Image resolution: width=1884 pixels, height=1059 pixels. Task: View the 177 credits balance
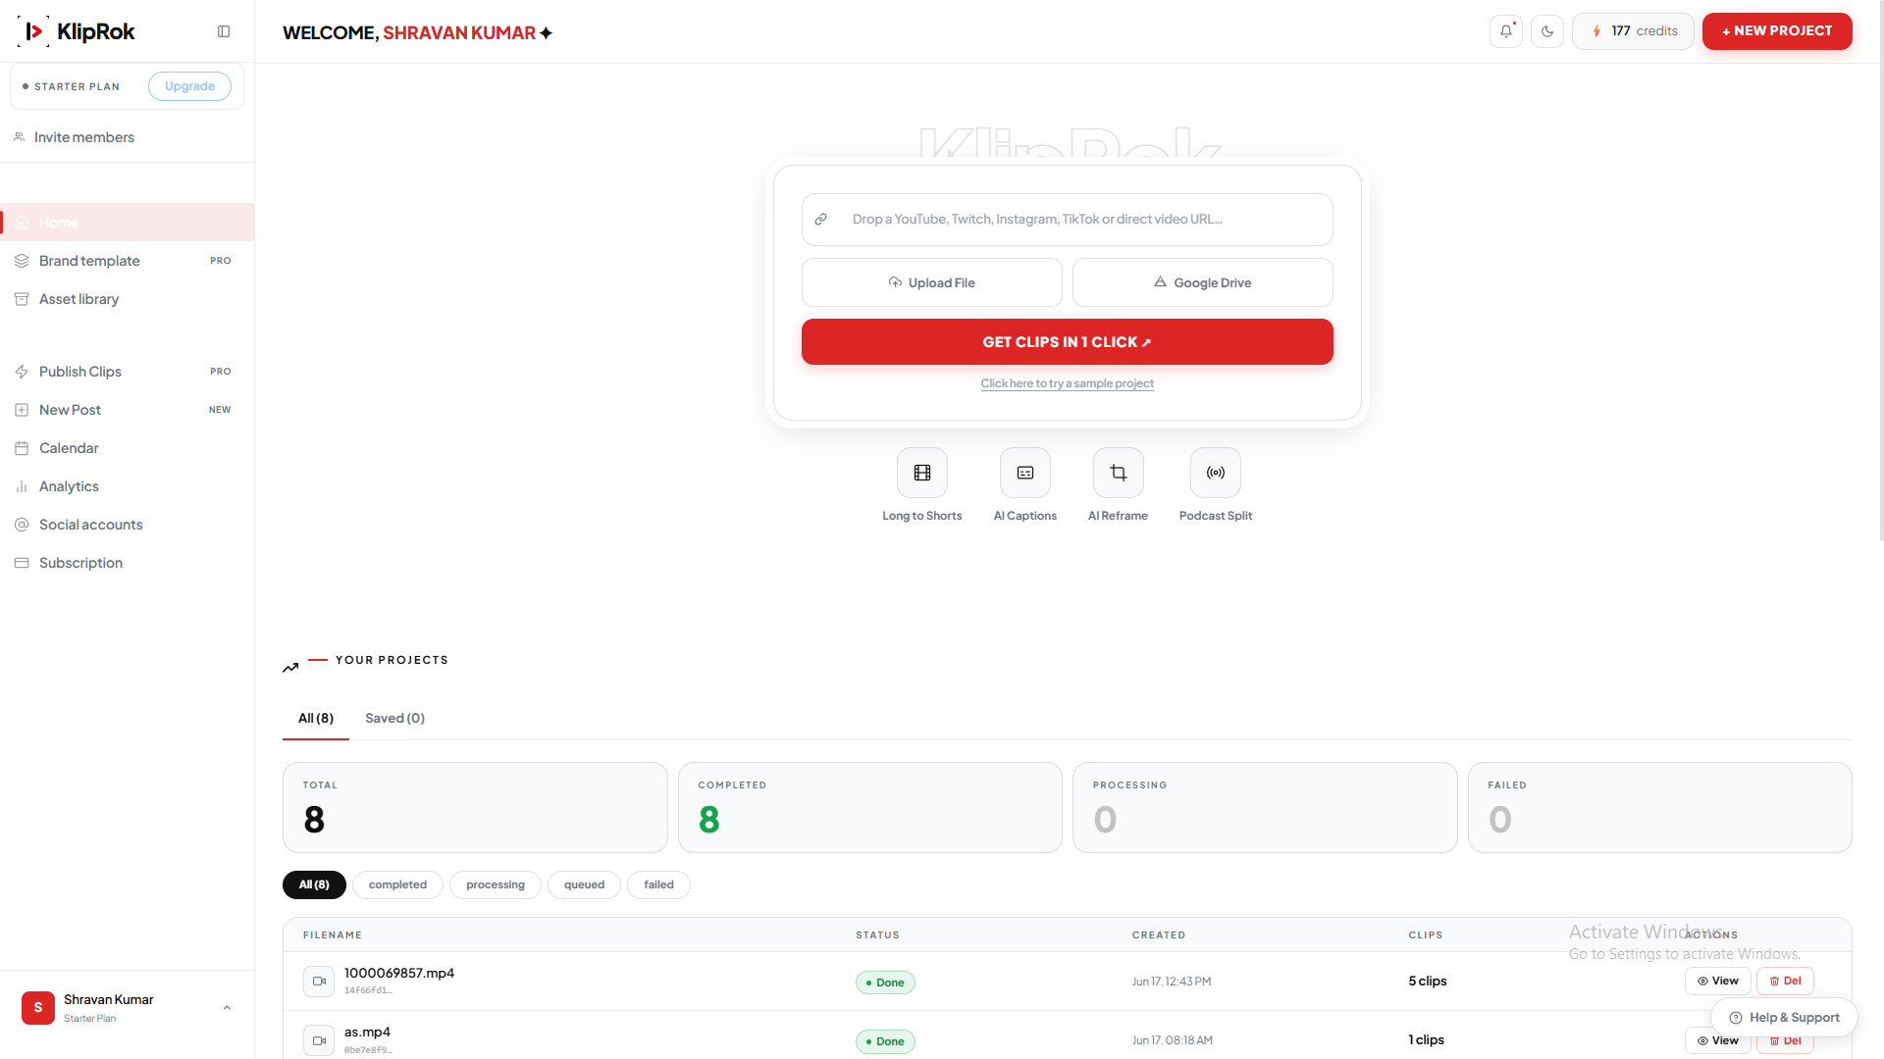(1633, 31)
